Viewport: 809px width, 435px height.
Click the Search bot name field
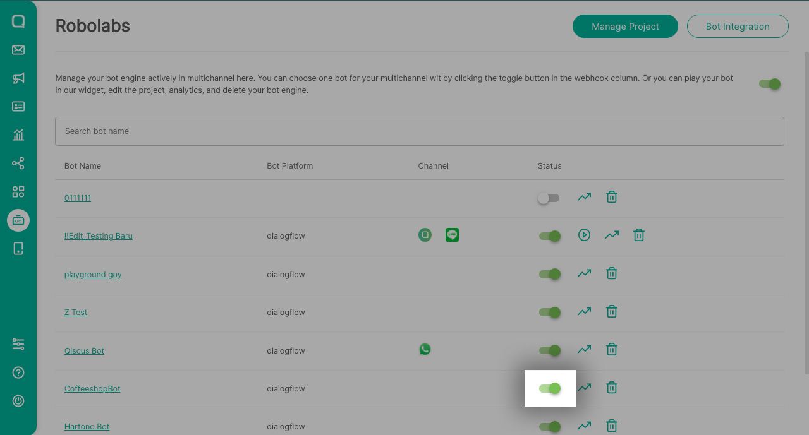(419, 131)
